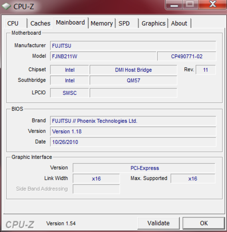Click the Max. Supported label
The height and width of the screenshot is (232, 227).
(x=149, y=178)
